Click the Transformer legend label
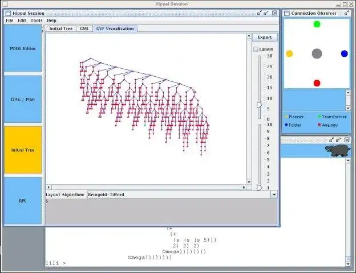This screenshot has width=356, height=273. pyautogui.click(x=334, y=117)
